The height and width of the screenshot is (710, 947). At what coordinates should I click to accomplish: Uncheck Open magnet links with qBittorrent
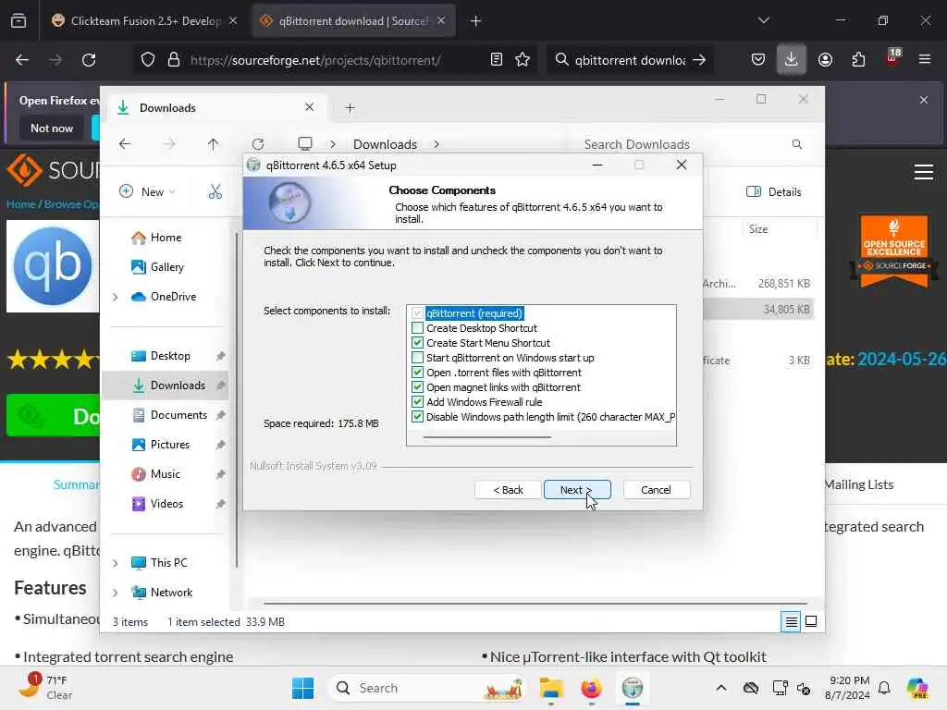(417, 387)
